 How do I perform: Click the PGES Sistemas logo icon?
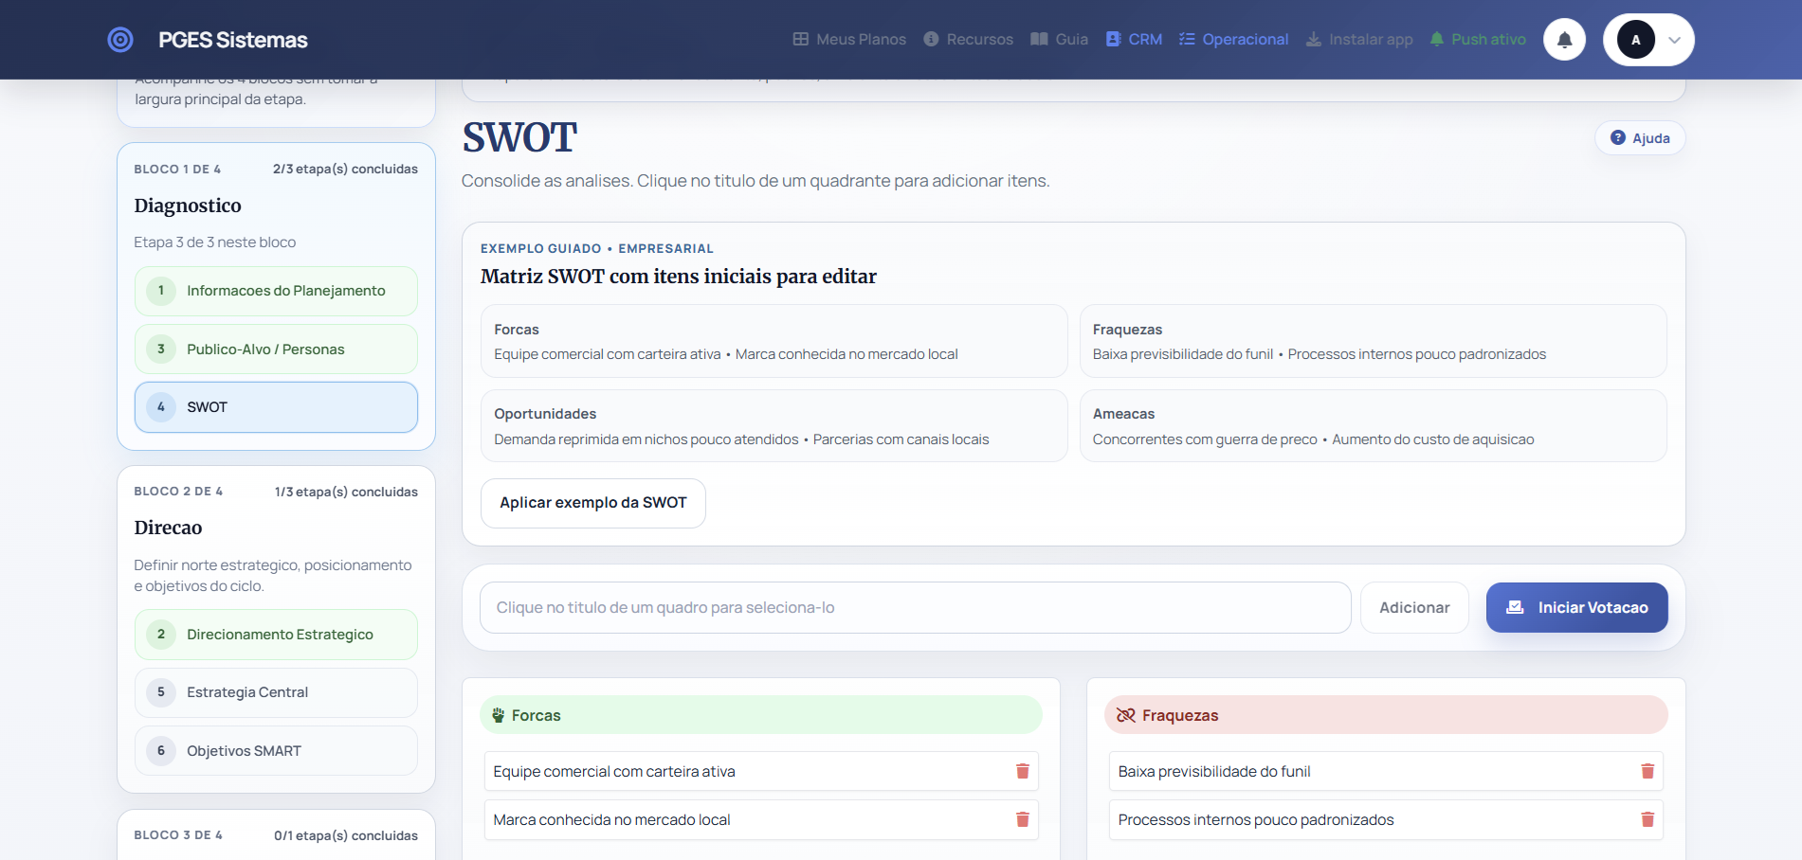coord(120,40)
